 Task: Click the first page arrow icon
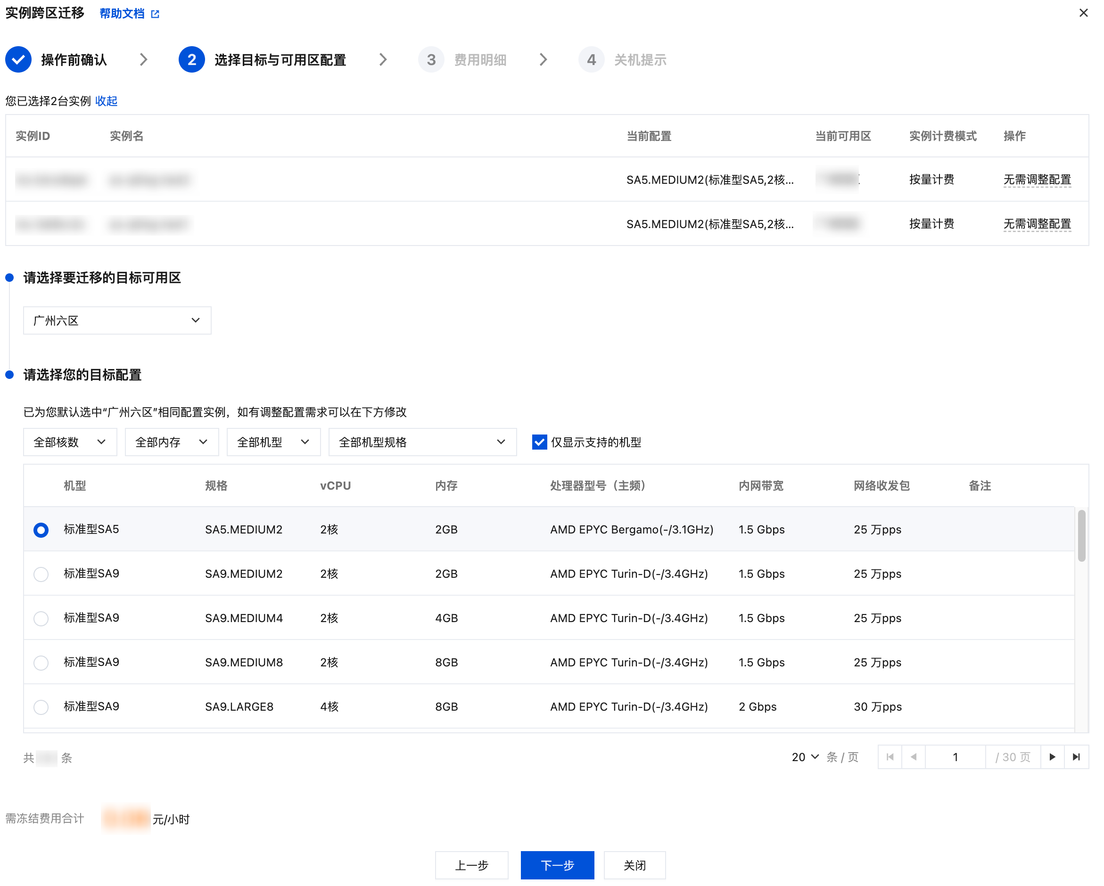pyautogui.click(x=890, y=756)
